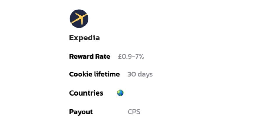Click the globe icon beside Countries
This screenshot has width=278, height=126.
pos(120,93)
